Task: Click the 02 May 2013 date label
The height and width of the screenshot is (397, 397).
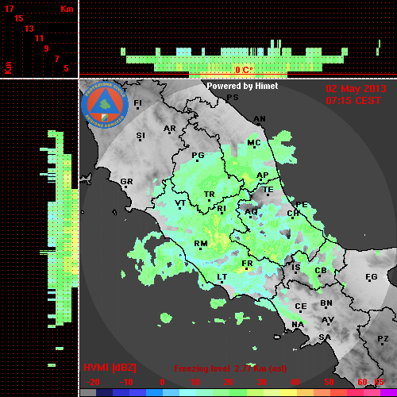Action: (x=356, y=89)
